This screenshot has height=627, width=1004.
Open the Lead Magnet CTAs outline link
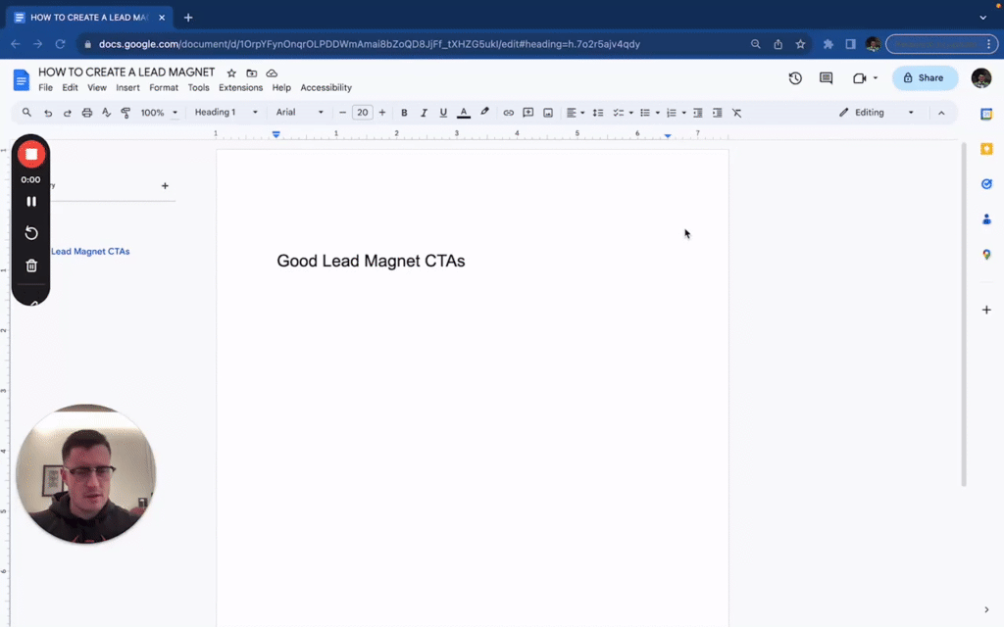[90, 251]
